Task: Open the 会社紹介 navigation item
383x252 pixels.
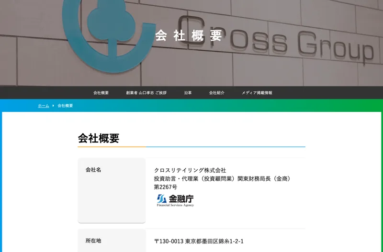Action: pyautogui.click(x=217, y=93)
